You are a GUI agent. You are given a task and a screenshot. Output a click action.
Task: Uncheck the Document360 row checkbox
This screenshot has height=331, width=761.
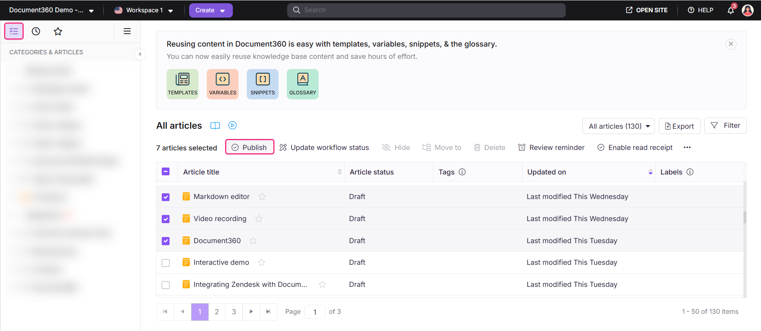[165, 241]
